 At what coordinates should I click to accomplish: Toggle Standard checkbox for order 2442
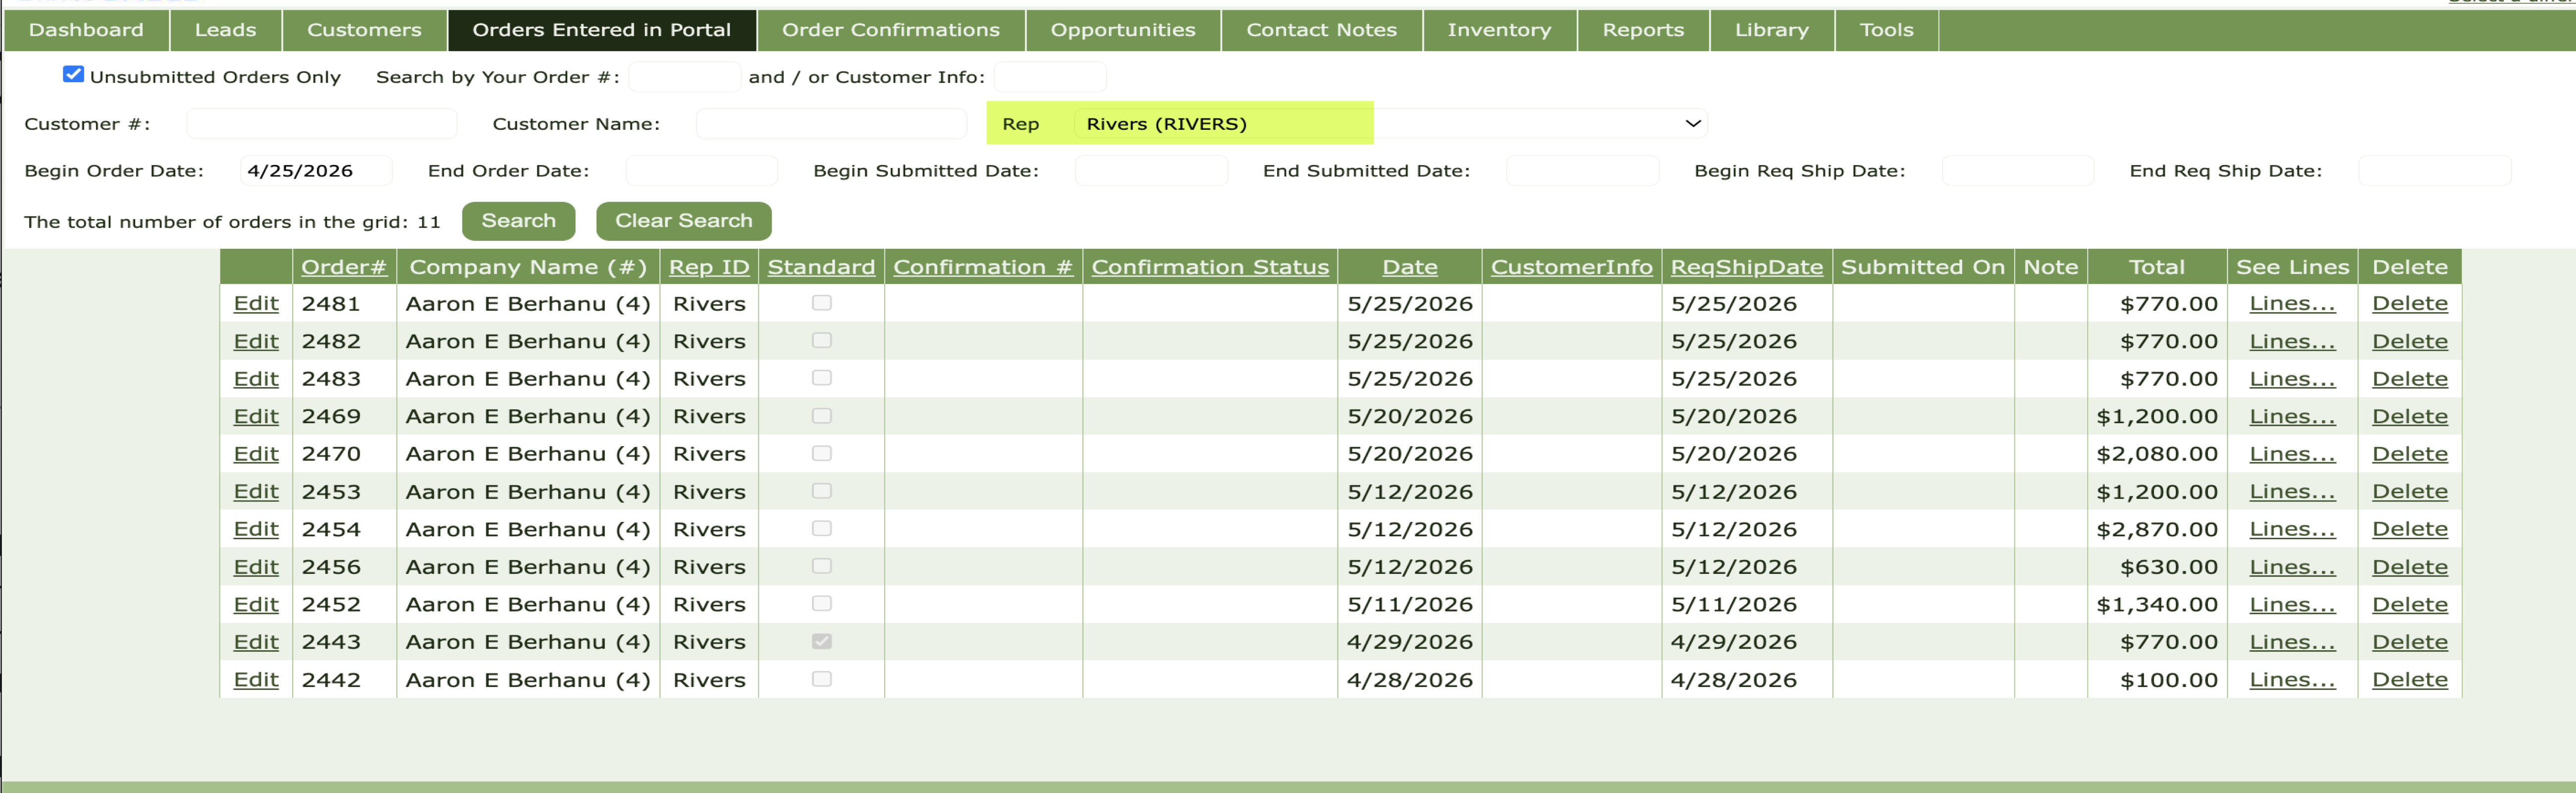(x=822, y=679)
